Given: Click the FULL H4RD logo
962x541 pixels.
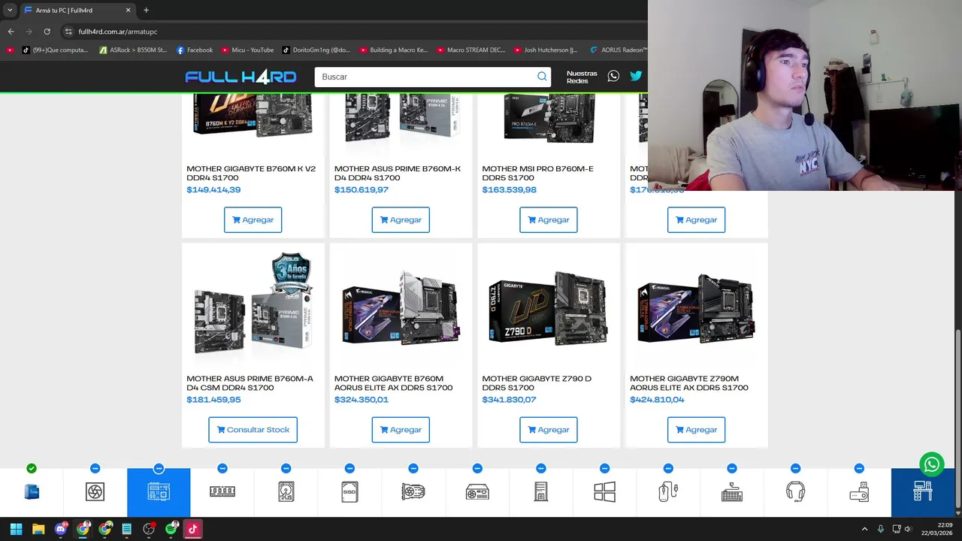Looking at the screenshot, I should click(x=240, y=77).
